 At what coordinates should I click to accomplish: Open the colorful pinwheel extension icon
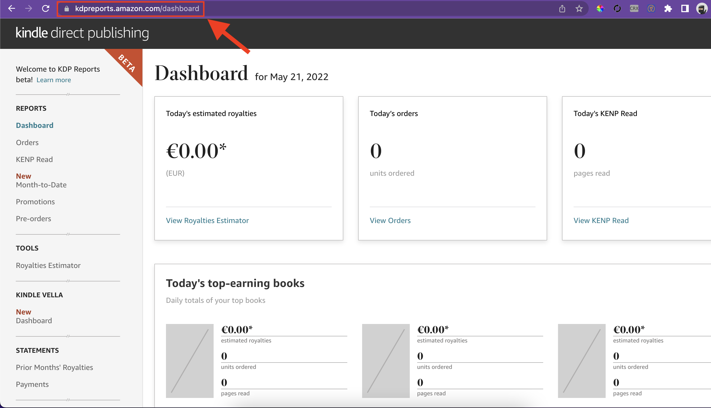[x=600, y=9]
